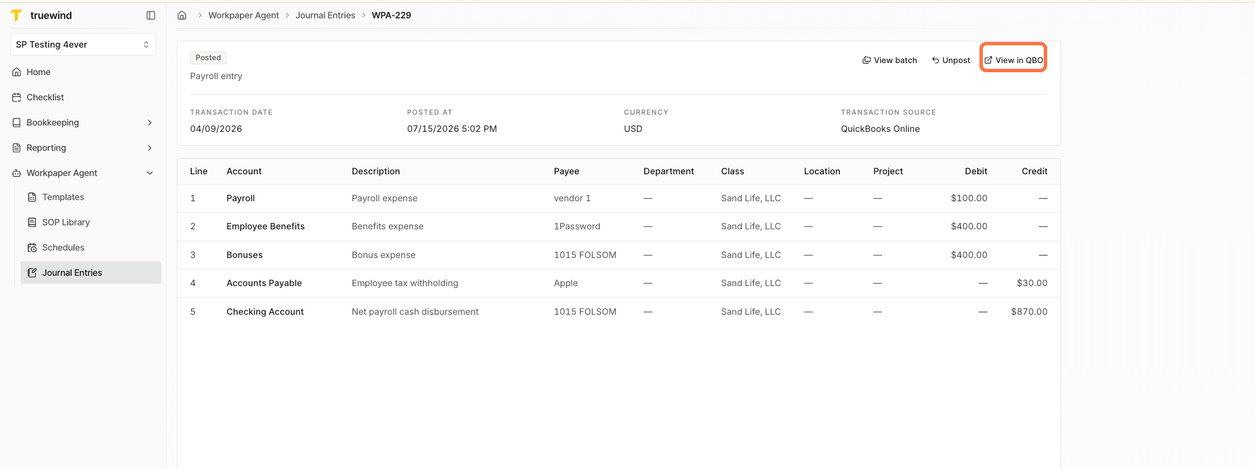Image resolution: width=1255 pixels, height=469 pixels.
Task: Click Net payroll cash disbursement description
Action: tap(415, 312)
